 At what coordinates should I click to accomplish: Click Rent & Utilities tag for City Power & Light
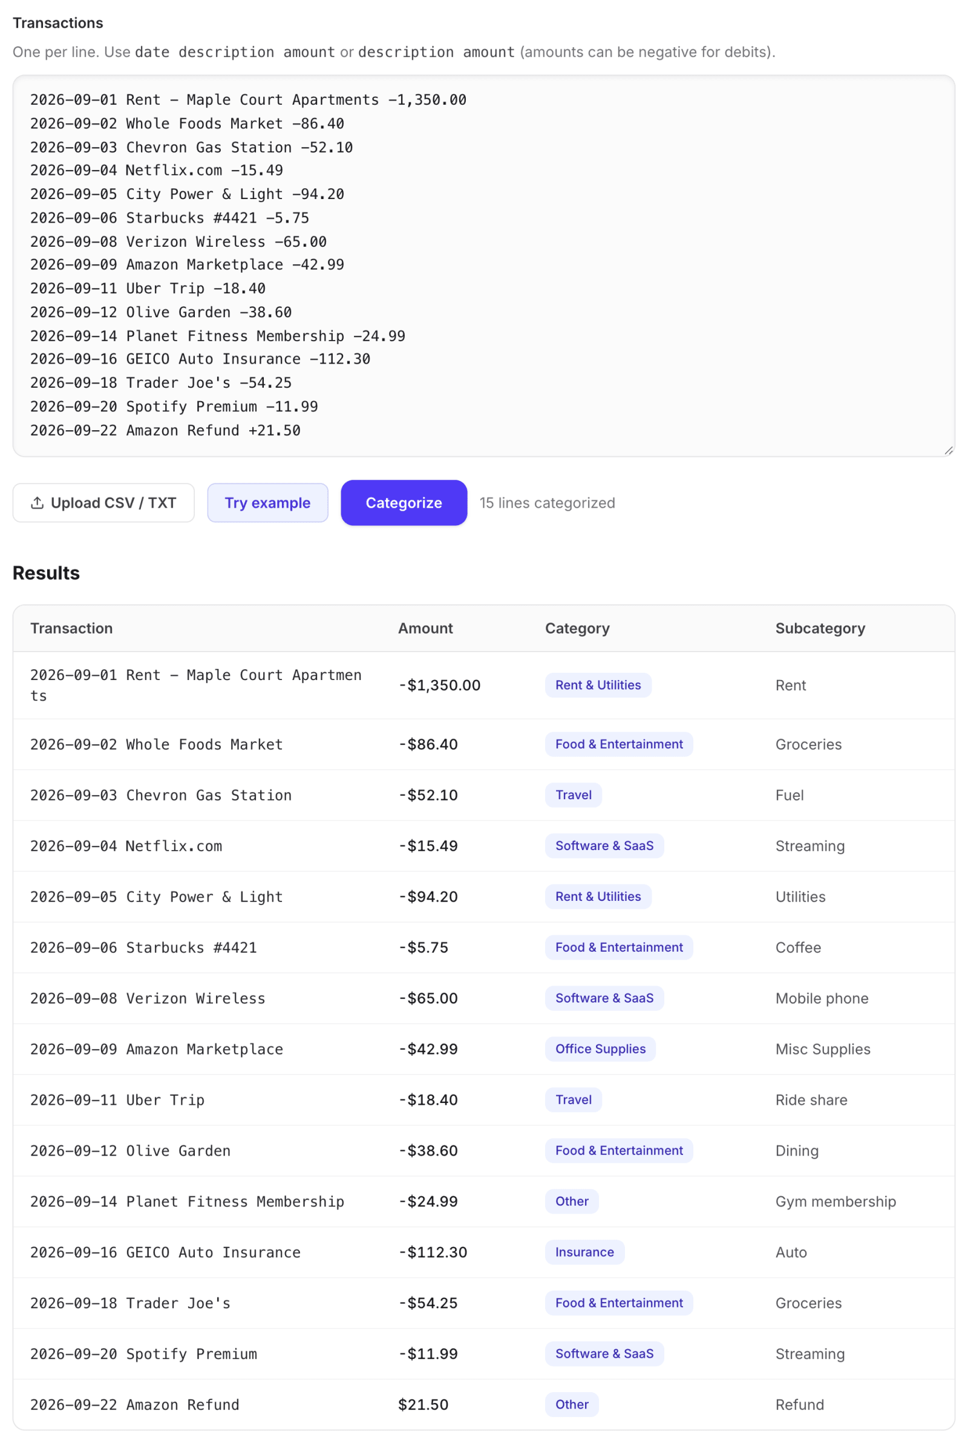coord(598,897)
